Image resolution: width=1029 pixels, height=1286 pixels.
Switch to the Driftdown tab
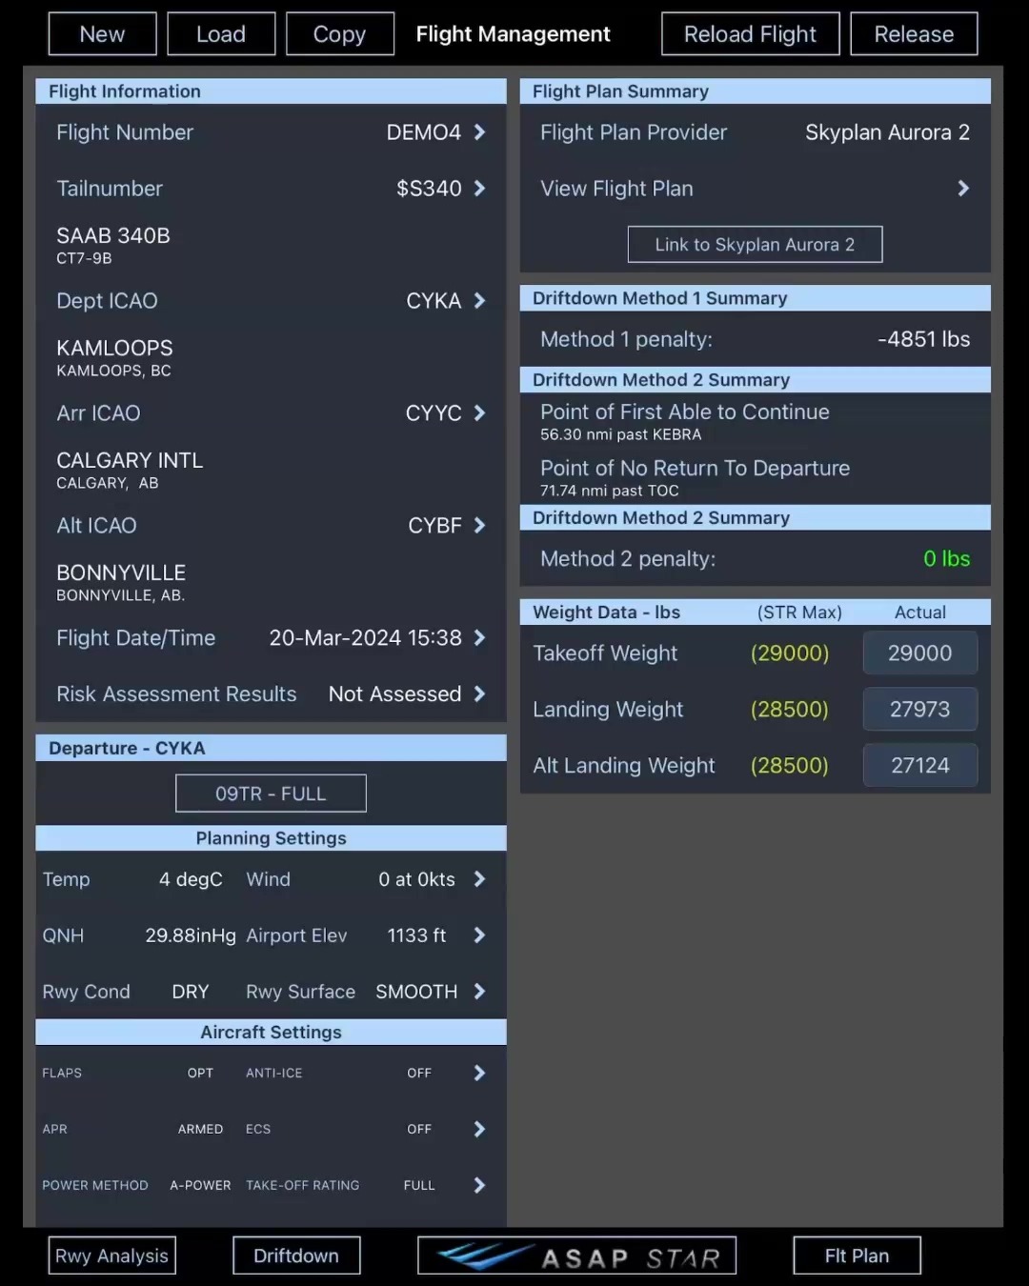[x=296, y=1256]
